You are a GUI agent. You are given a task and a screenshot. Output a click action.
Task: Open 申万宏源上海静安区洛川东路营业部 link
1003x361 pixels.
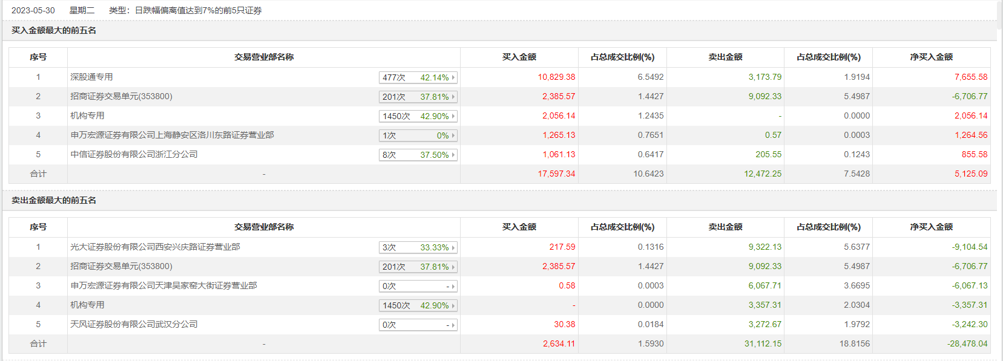[x=172, y=135]
